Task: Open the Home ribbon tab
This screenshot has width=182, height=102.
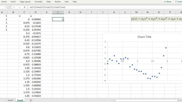Action: pyautogui.click(x=4, y=2)
